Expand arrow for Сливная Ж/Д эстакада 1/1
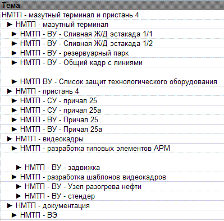 point(14,34)
